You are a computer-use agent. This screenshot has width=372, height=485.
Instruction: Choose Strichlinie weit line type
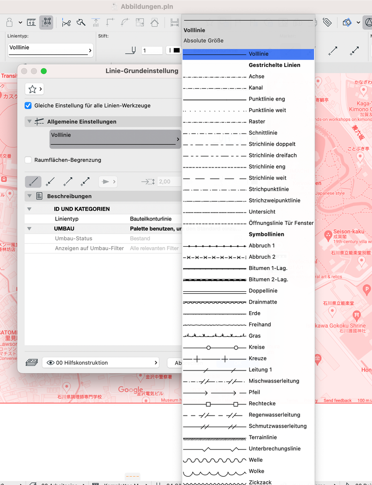point(248,178)
